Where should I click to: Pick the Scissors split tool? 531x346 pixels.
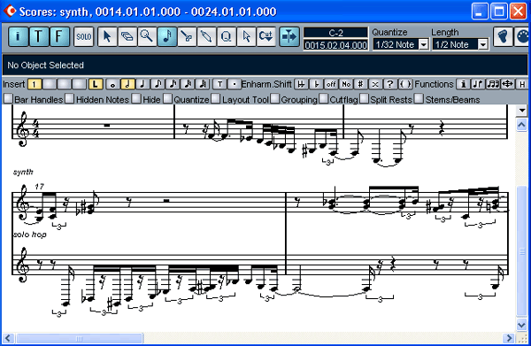(x=187, y=36)
